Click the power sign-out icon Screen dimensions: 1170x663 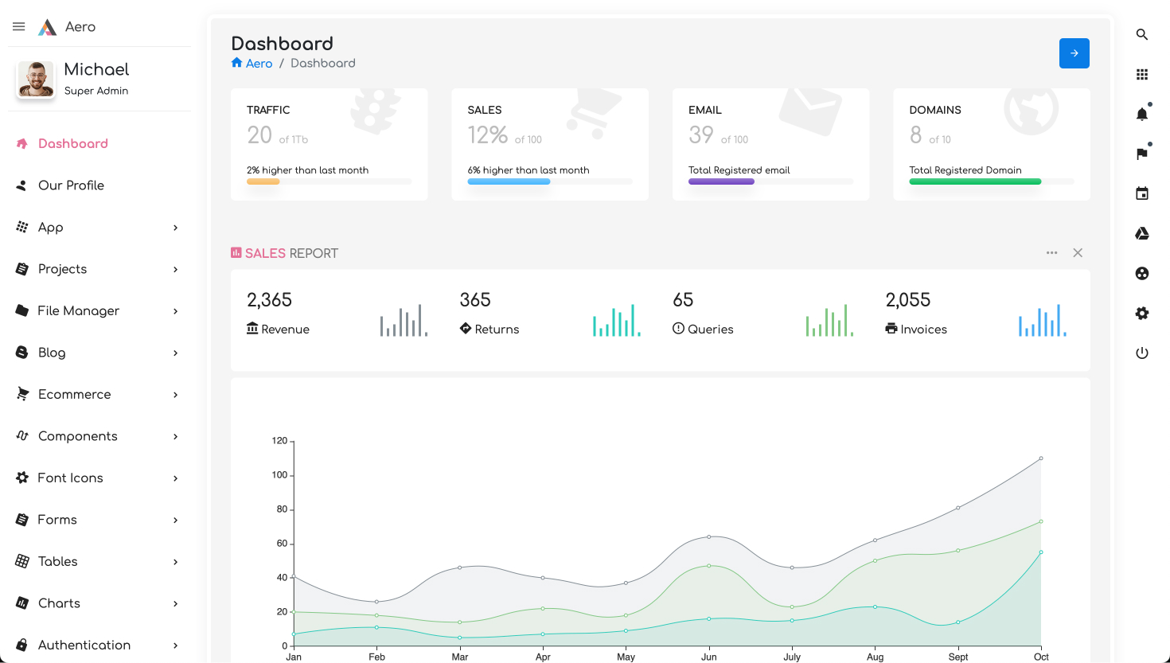pos(1142,353)
